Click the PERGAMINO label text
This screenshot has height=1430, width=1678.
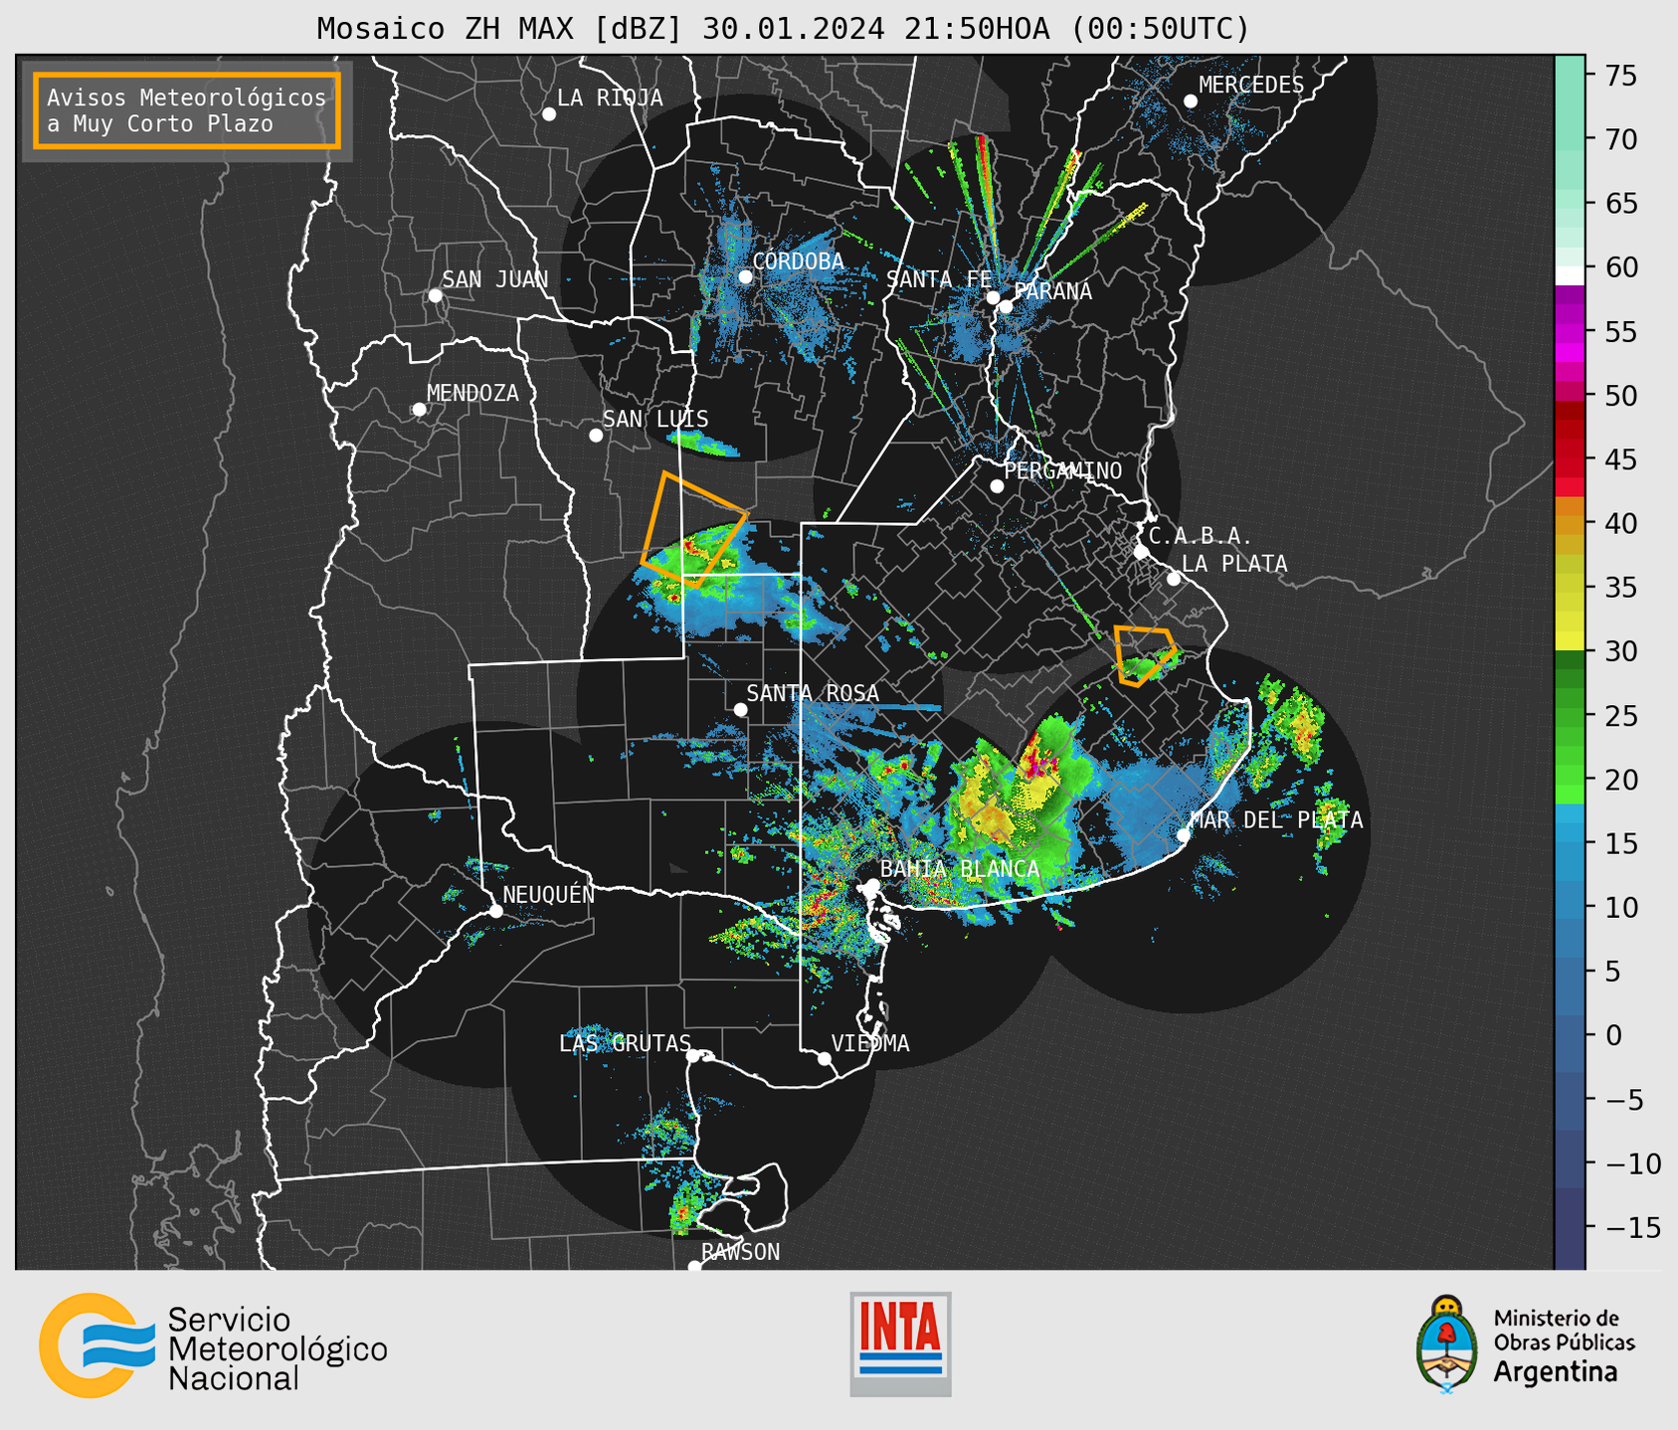click(1062, 470)
